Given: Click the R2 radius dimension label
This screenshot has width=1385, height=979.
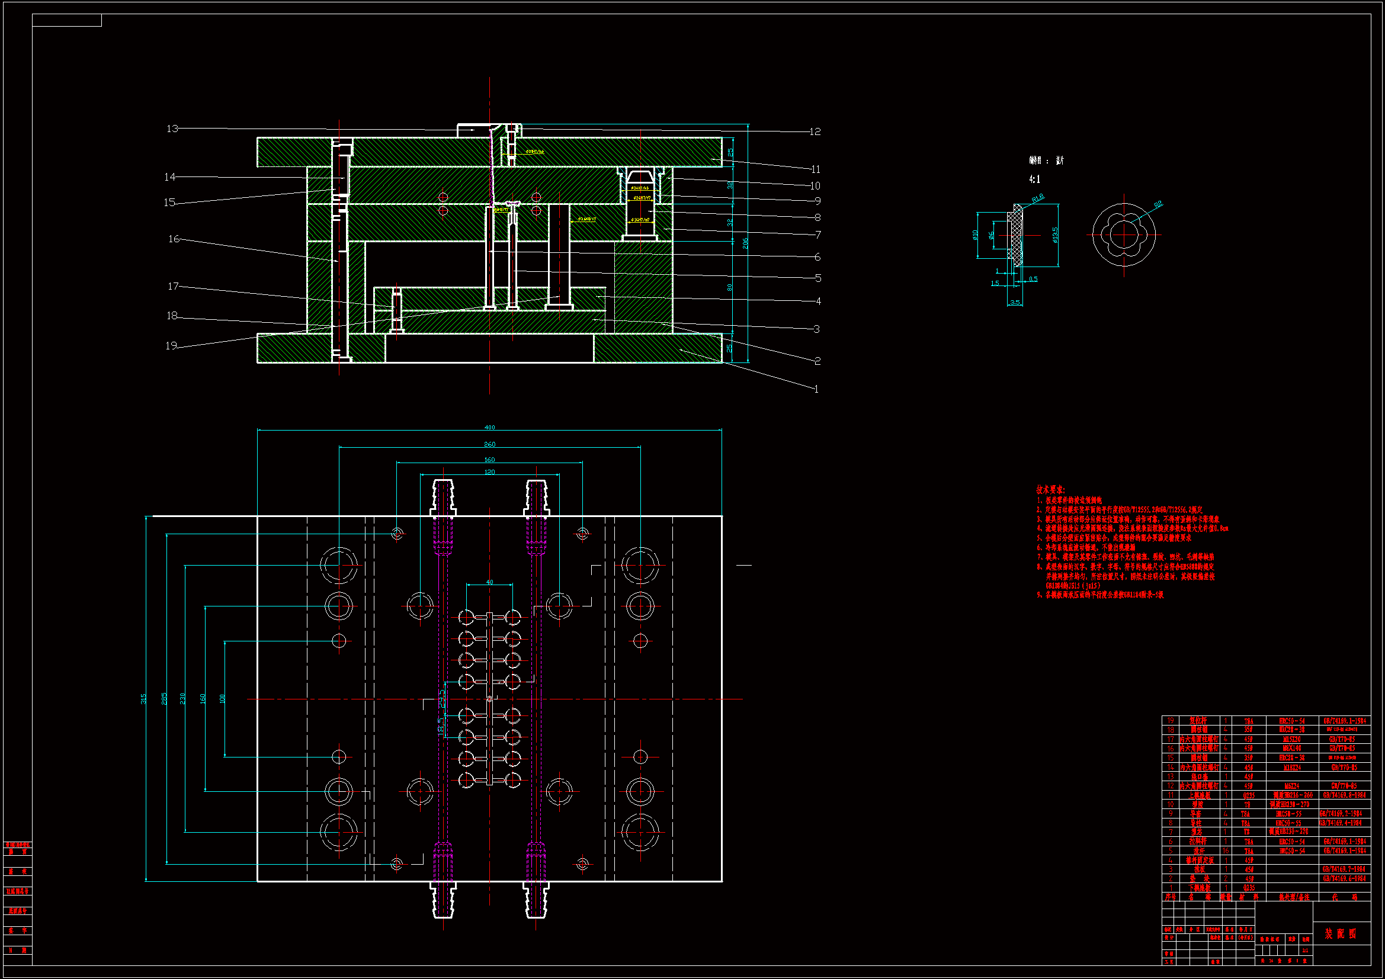Looking at the screenshot, I should tap(1158, 205).
